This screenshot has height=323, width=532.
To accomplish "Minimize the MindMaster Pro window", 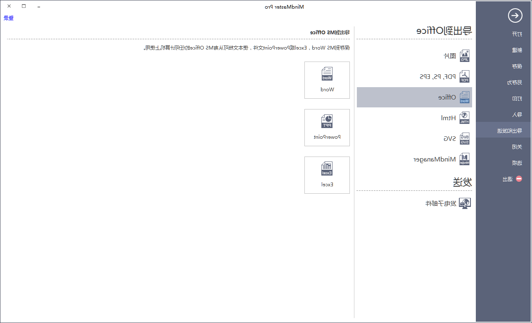I will [x=38, y=6].
